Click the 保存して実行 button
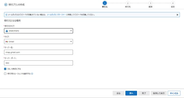184x98 pixels. [159, 93]
